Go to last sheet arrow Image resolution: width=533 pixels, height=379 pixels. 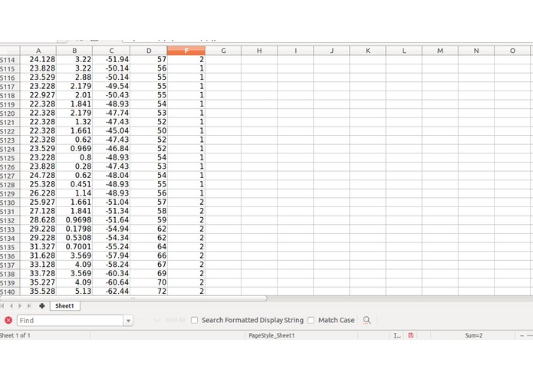29,306
